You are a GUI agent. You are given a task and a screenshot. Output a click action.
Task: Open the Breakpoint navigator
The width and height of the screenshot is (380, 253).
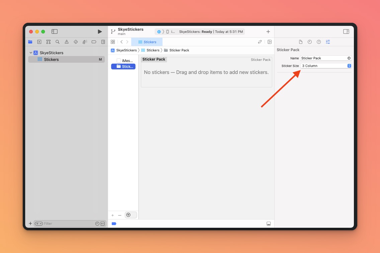point(94,42)
